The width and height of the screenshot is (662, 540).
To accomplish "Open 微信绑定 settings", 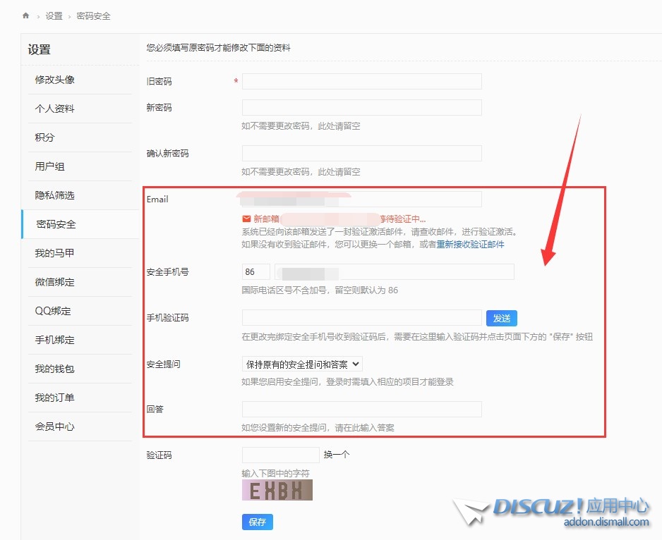I will 55,282.
